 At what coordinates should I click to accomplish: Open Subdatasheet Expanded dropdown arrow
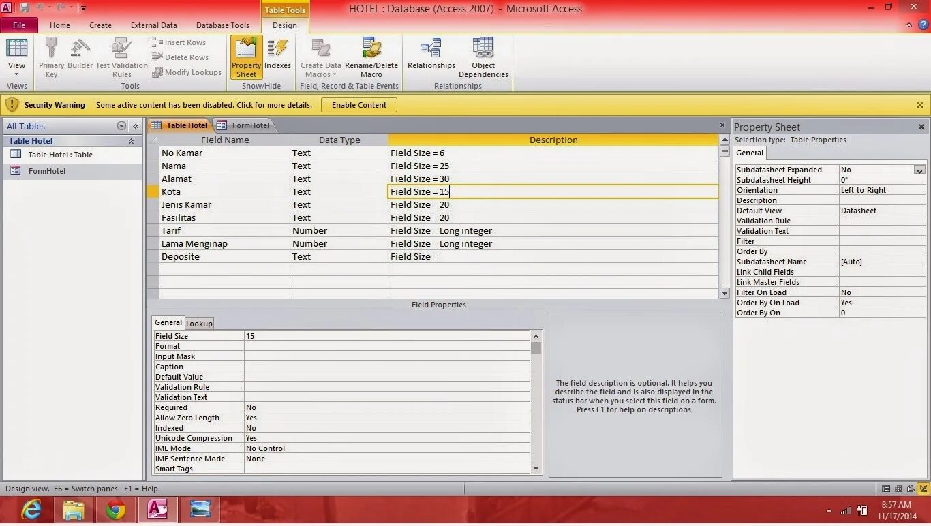pos(919,170)
